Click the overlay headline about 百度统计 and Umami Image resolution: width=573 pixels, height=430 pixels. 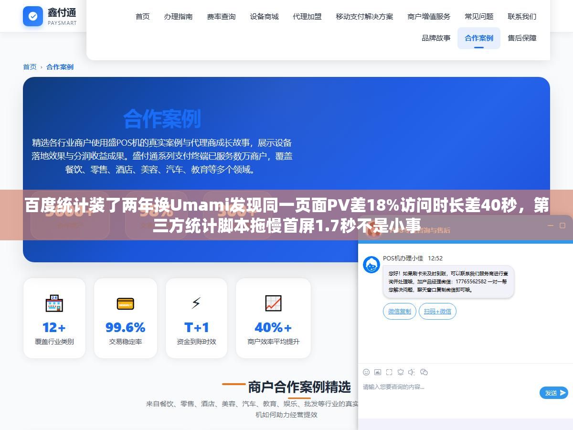coord(286,215)
